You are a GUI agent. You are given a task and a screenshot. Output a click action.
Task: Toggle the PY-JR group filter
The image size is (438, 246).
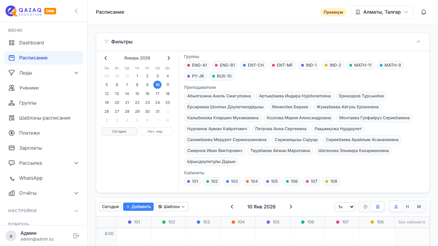[x=196, y=76]
